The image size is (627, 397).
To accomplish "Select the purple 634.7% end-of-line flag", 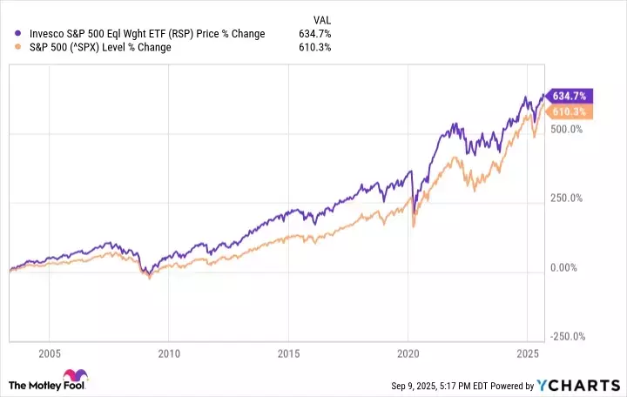I will pyautogui.click(x=570, y=96).
